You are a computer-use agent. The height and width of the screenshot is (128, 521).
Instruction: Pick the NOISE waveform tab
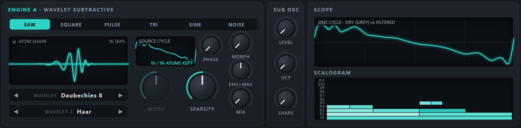tap(236, 25)
